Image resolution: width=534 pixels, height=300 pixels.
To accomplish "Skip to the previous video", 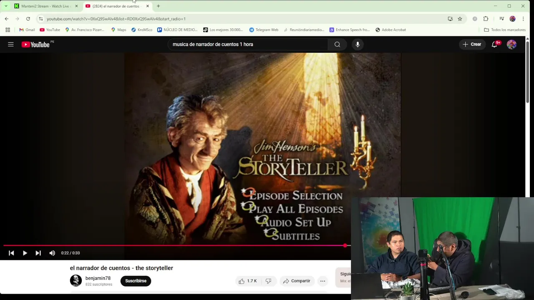I will (x=11, y=253).
